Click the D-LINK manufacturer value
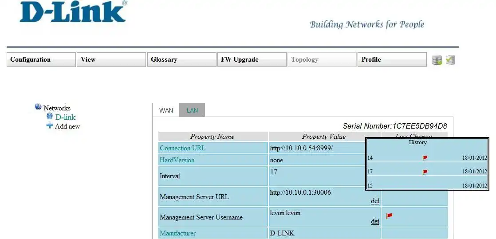Viewport: 496px width, 239px height. (282, 233)
